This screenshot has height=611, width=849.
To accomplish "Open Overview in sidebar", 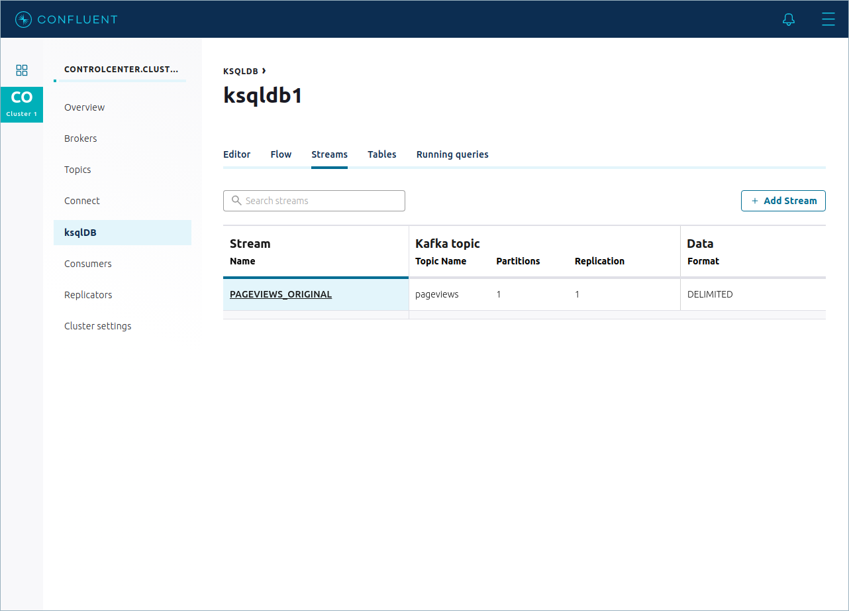I will click(x=84, y=107).
